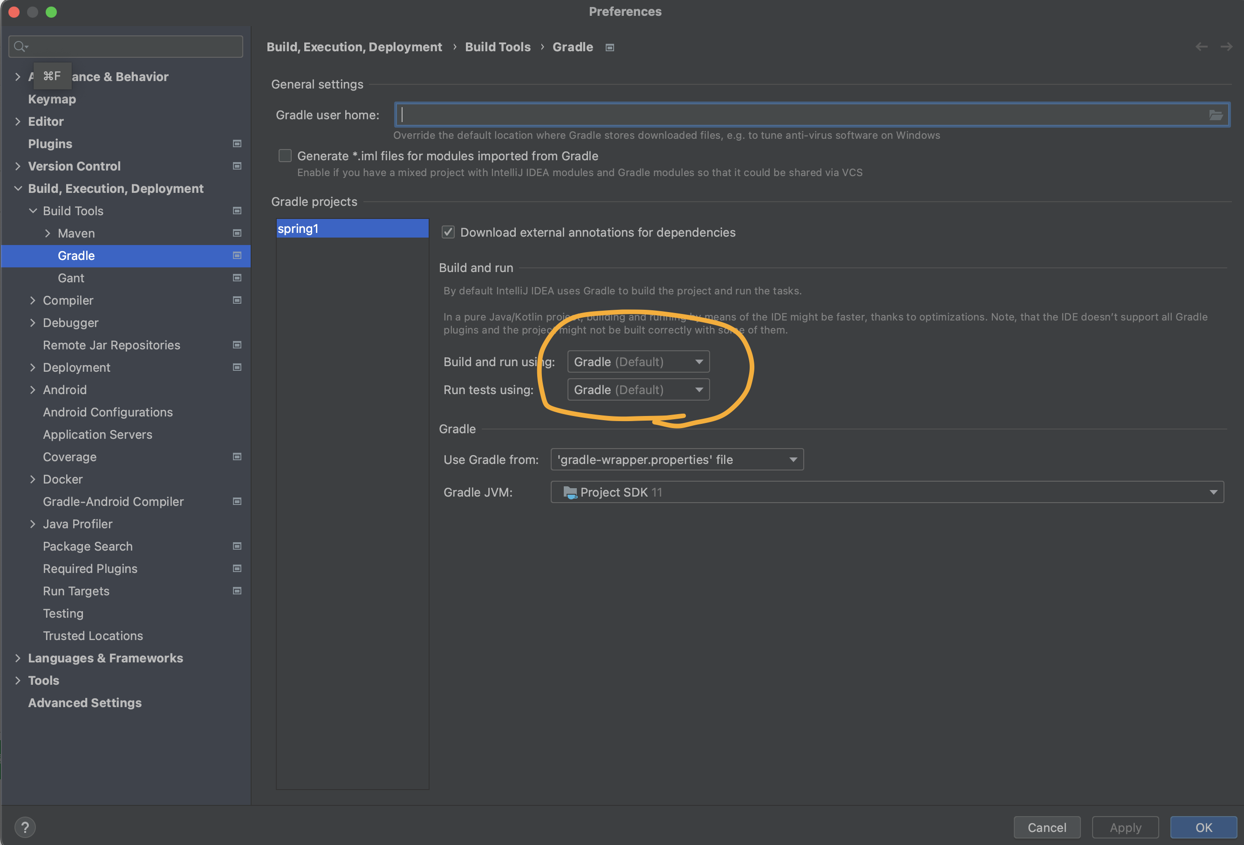Click the folder browse icon for Gradle user home
Screen dimensions: 1244x845
click(1216, 115)
